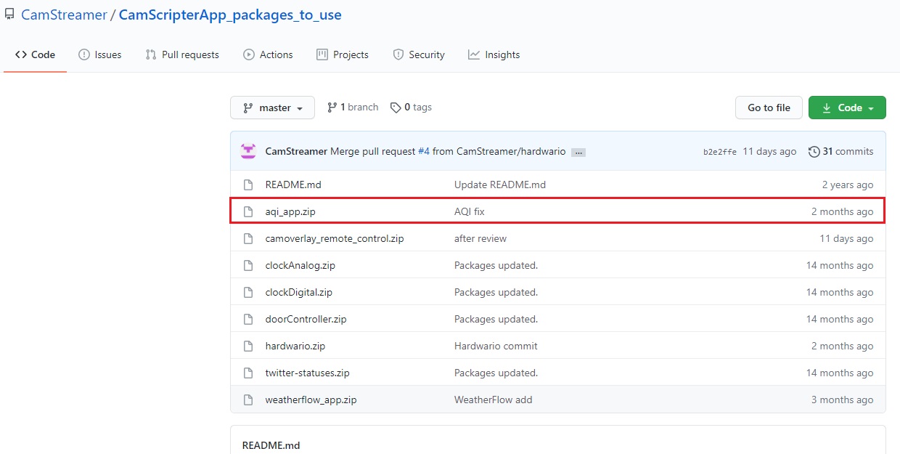Screen dimensions: 900x454
Task: Click the file icon next to aqi_app.zip
Action: (248, 211)
